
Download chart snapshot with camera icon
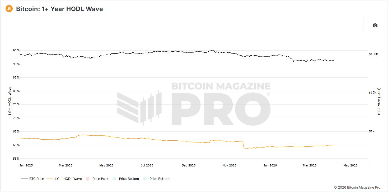click(375, 25)
